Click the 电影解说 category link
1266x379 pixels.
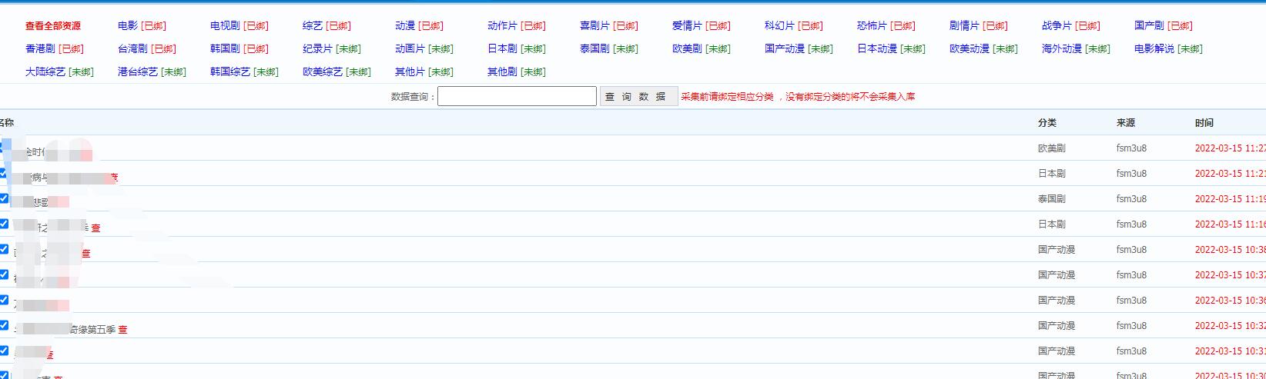(1154, 49)
